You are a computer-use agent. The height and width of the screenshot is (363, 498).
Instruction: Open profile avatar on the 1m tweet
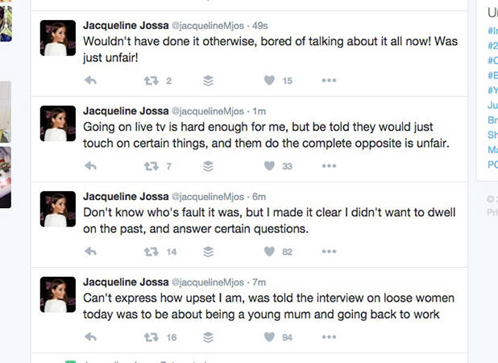(58, 123)
